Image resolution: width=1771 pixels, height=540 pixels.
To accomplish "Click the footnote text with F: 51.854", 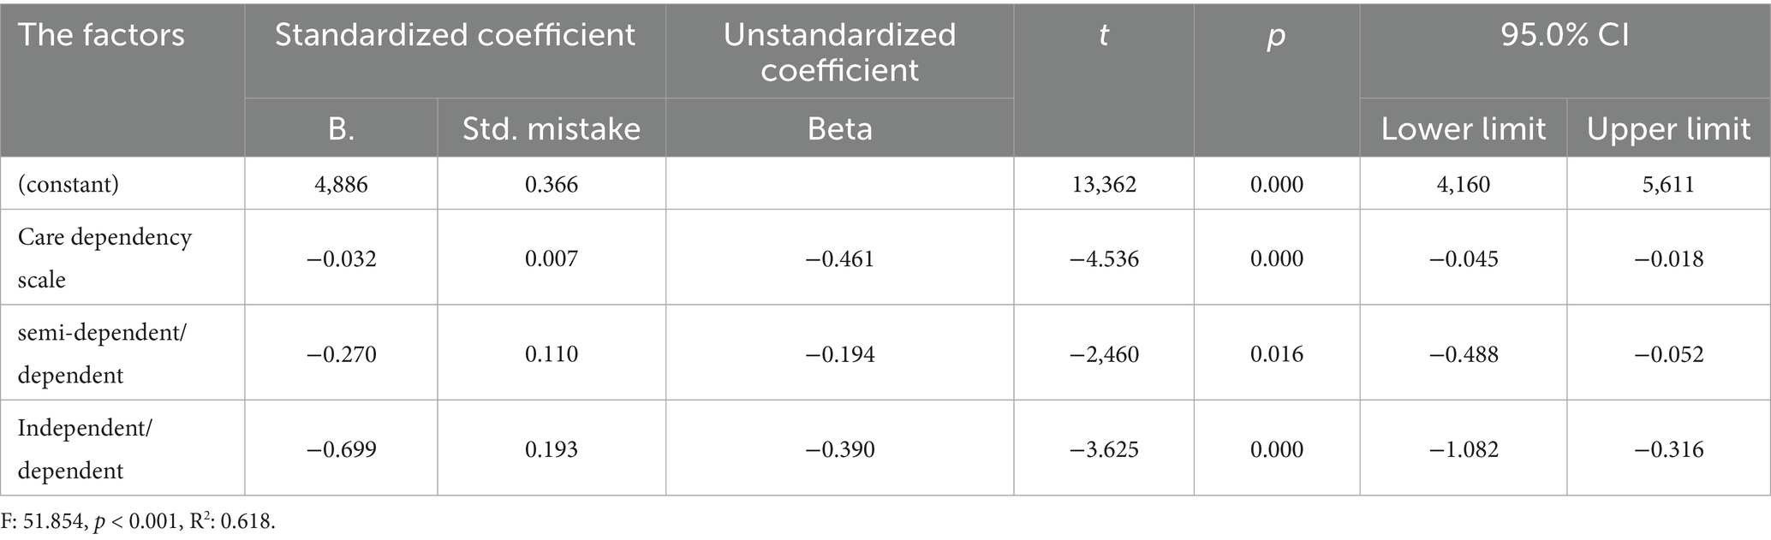I will coord(139,521).
